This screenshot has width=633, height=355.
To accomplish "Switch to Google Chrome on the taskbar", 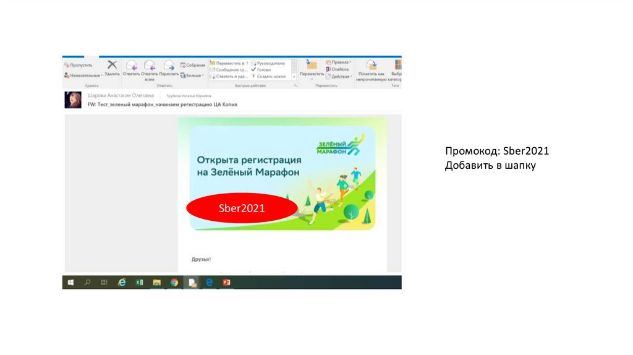I will pyautogui.click(x=174, y=282).
